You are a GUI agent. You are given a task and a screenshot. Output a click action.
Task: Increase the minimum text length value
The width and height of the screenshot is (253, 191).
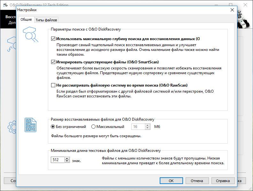(x=67, y=158)
